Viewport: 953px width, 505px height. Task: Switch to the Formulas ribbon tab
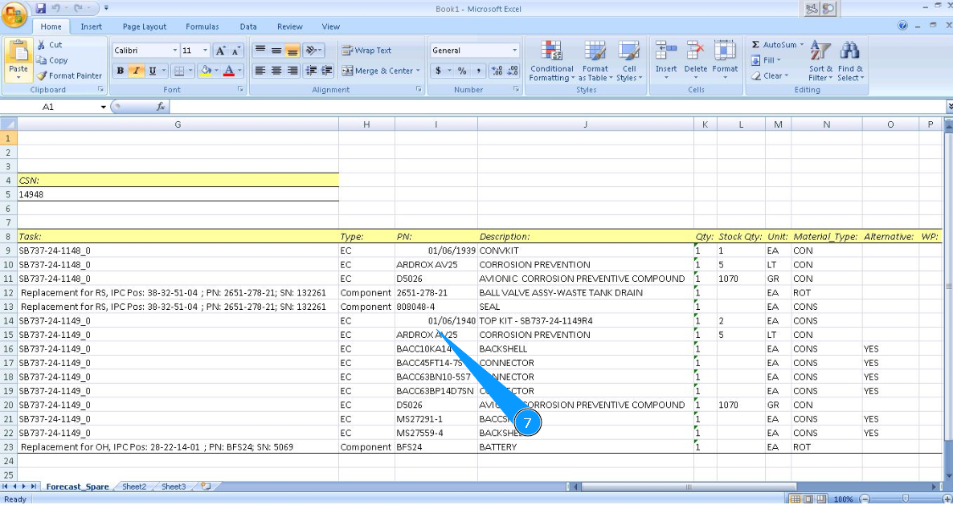(x=202, y=26)
